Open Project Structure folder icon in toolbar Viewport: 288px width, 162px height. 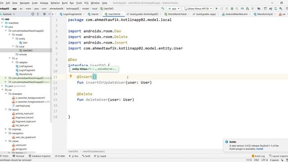pos(259,9)
